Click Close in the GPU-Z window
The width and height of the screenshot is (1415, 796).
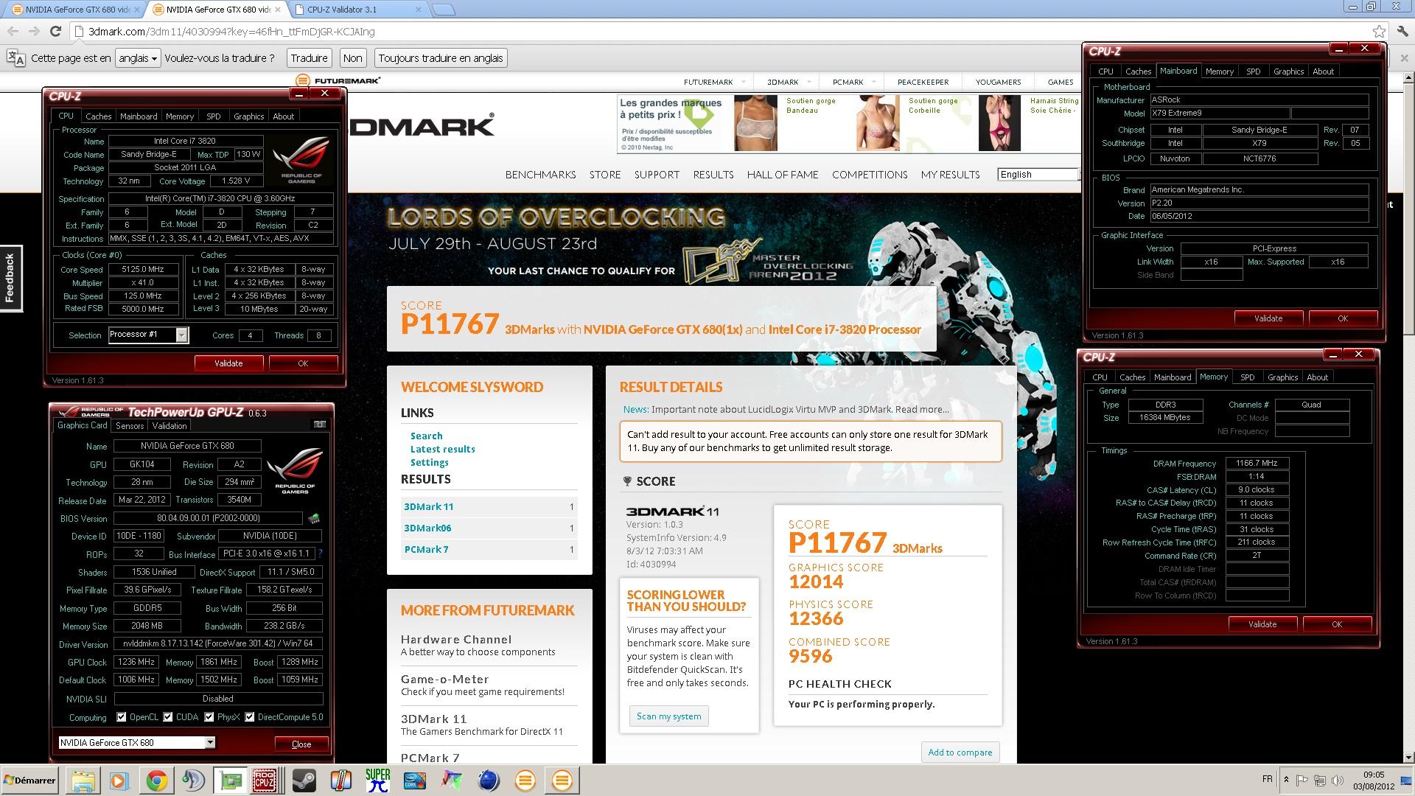[x=301, y=744]
